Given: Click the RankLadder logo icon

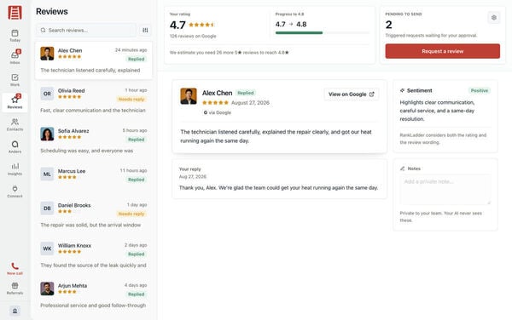Looking at the screenshot, I should (x=15, y=13).
